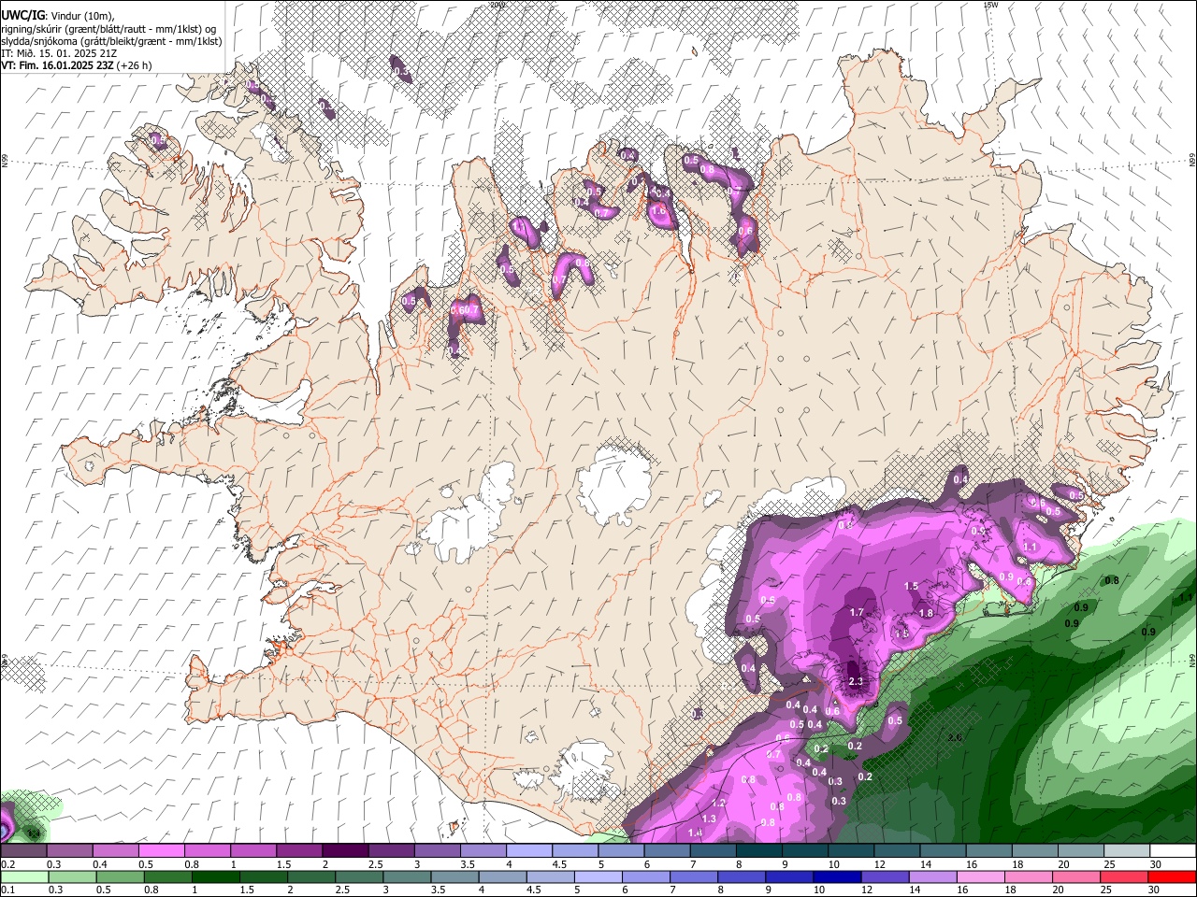Click the black 0.8 rain value offshore
The width and height of the screenshot is (1197, 897).
pyautogui.click(x=1112, y=580)
